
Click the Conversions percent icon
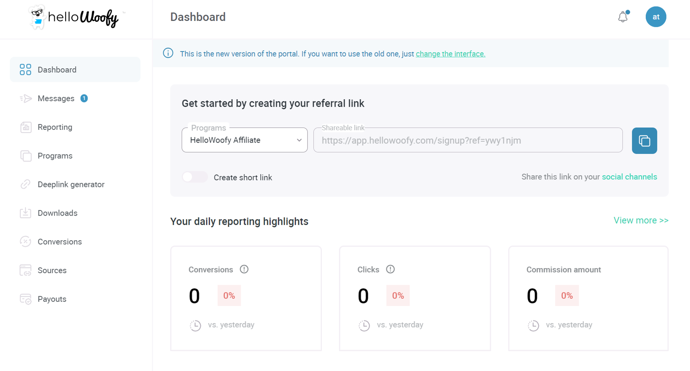coord(26,242)
